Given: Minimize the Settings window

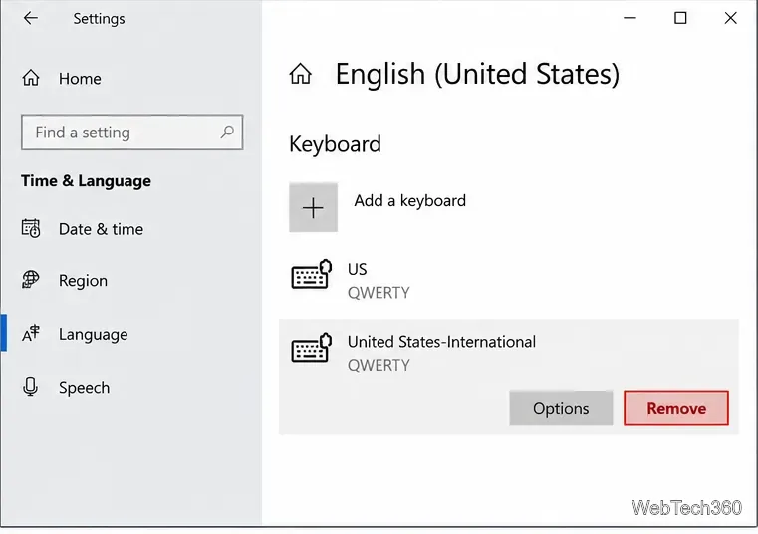Looking at the screenshot, I should (x=630, y=18).
